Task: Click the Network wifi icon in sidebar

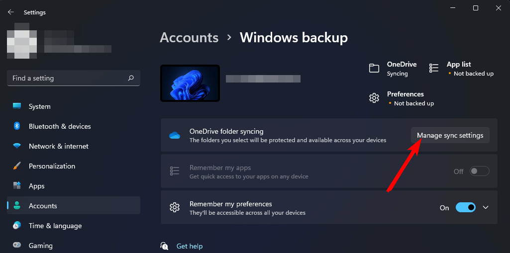Action: pyautogui.click(x=17, y=146)
